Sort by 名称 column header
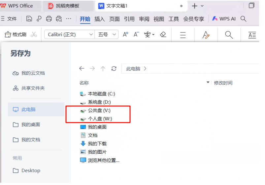This screenshot has width=265, height=185. click(x=84, y=83)
